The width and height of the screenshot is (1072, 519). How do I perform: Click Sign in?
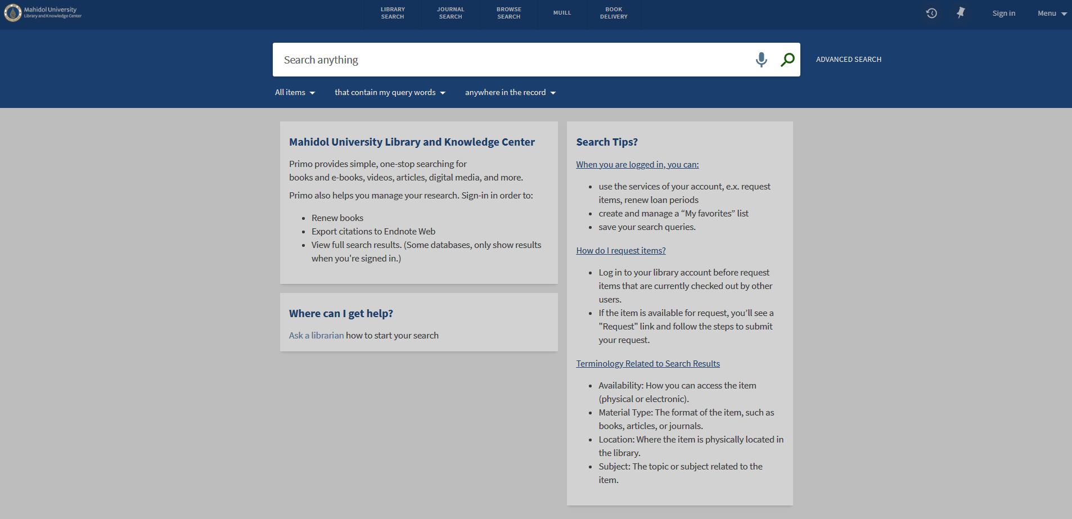point(1003,13)
